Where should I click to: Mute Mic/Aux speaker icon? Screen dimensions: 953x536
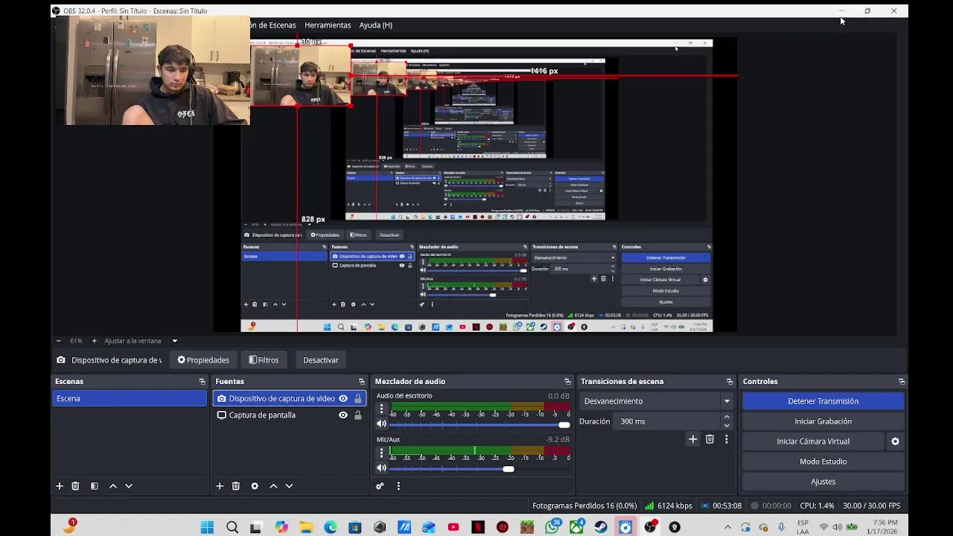point(382,468)
